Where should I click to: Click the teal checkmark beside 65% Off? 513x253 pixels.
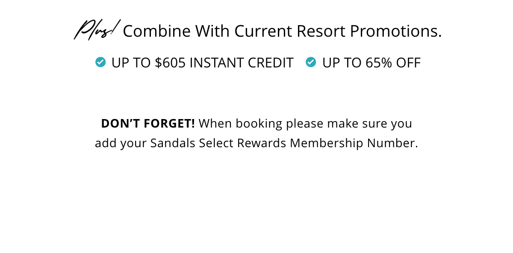[311, 62]
